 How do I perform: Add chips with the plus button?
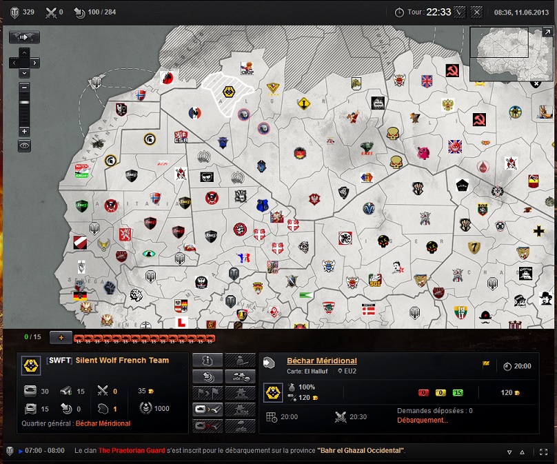[x=61, y=338]
